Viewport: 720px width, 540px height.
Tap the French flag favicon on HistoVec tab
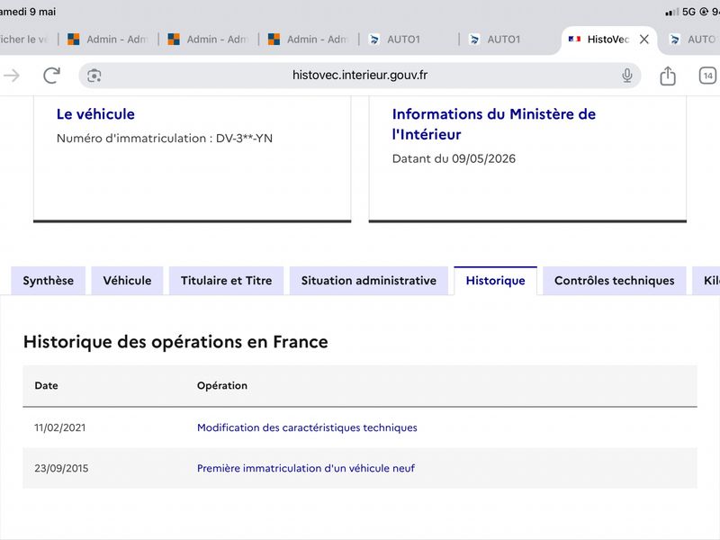[574, 40]
